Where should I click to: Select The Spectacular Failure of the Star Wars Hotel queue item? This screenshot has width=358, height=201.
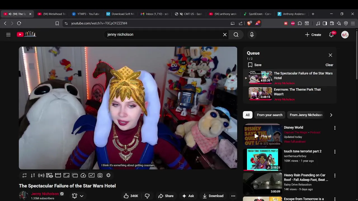(x=289, y=78)
